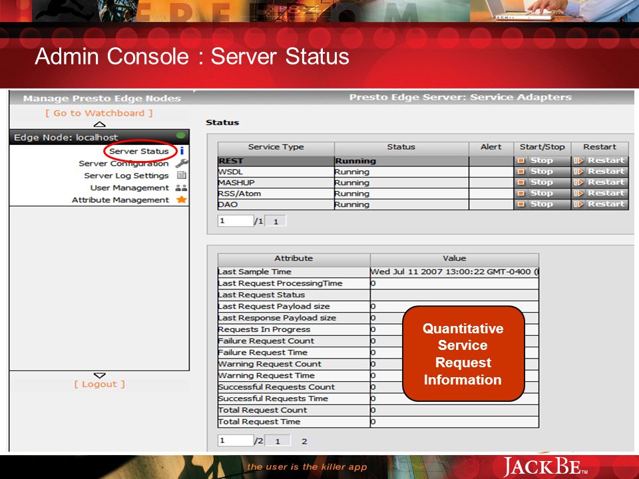
Task: Click page 1 button under service table
Action: 276,221
